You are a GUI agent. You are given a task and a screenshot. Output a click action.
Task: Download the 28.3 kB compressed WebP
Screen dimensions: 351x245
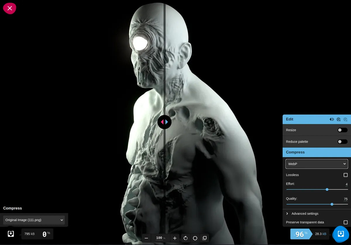pyautogui.click(x=341, y=234)
